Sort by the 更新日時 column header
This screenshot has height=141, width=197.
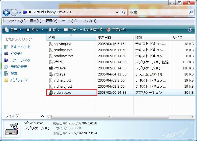click(x=115, y=37)
